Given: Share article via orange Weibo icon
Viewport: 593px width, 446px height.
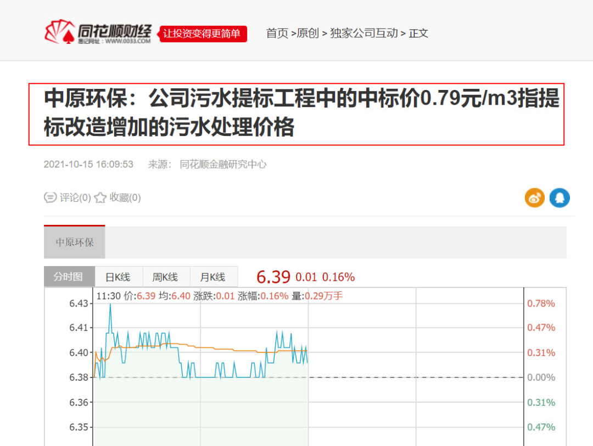Looking at the screenshot, I should [534, 197].
